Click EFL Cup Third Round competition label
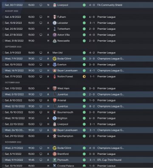Viewport: 153px width, 168px height. pyautogui.click(x=109, y=160)
